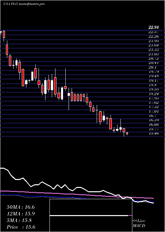Click the 19.17 price axis label

[x=154, y=81]
